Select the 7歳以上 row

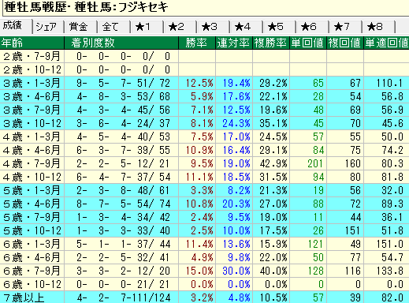[x=204, y=297]
